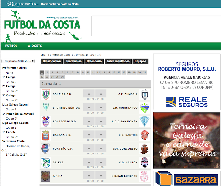The image size is (221, 186).
Task: Open the Widgets menu item
Action: coord(35,46)
